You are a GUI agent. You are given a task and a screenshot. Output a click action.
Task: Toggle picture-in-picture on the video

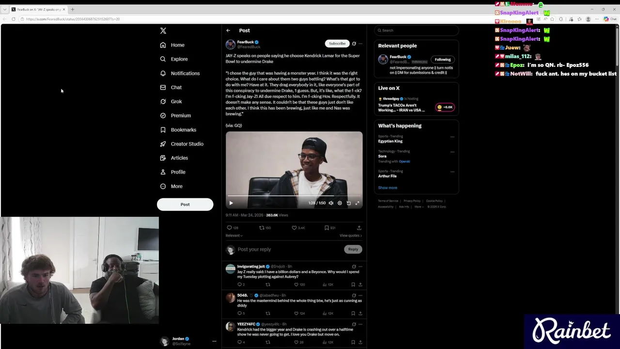coord(349,203)
